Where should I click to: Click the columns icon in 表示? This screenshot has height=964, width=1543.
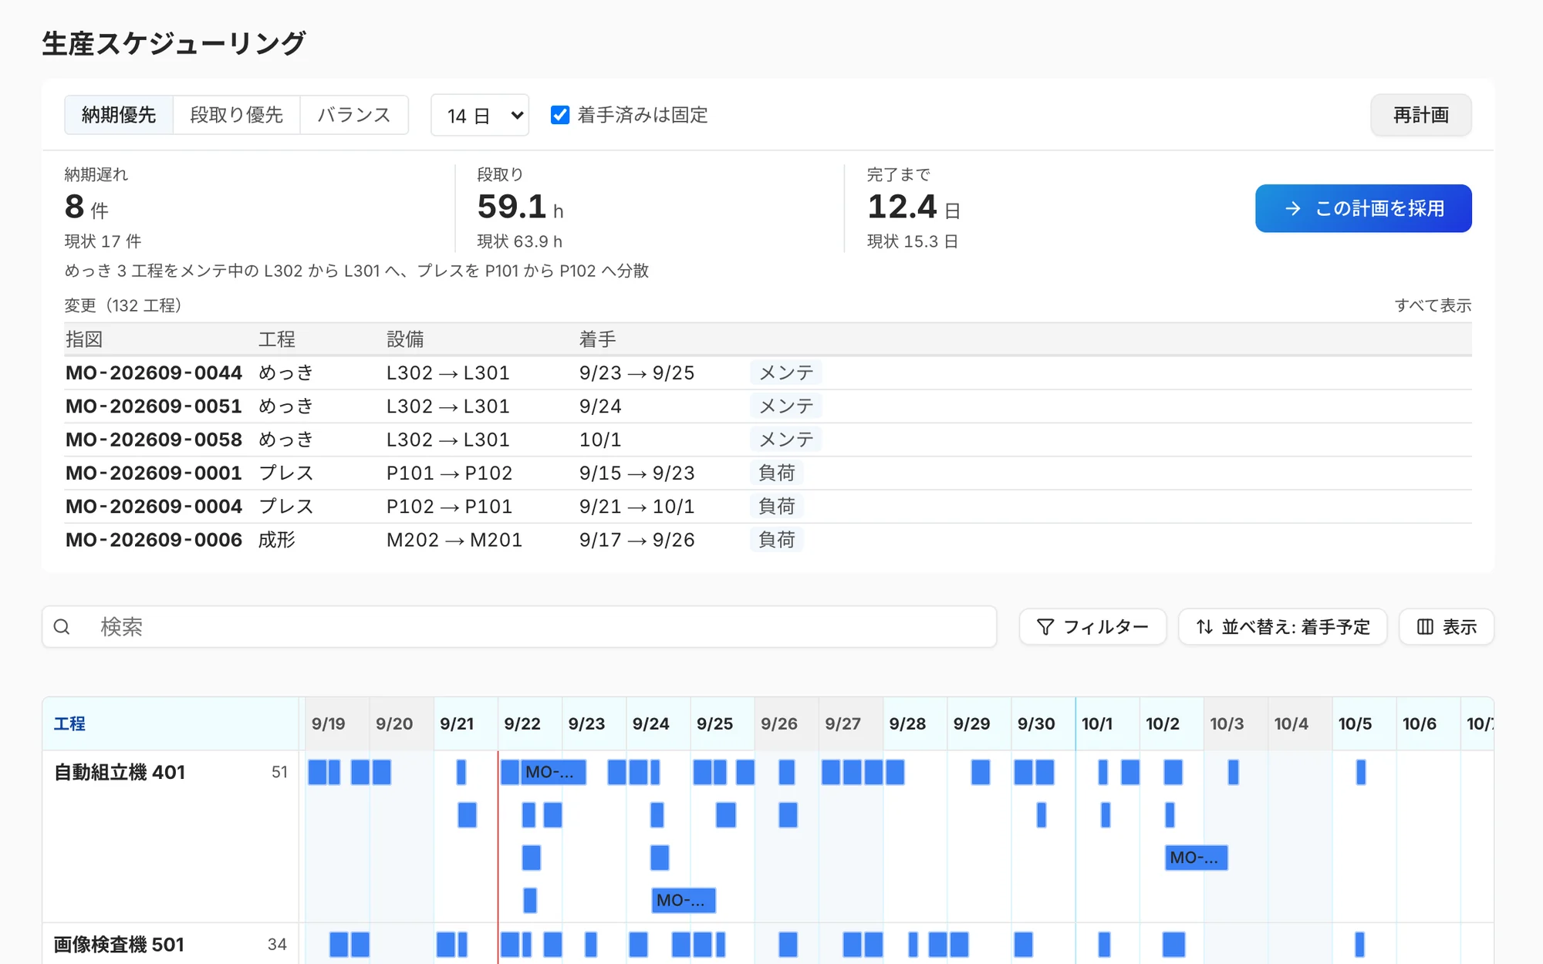[x=1425, y=627]
